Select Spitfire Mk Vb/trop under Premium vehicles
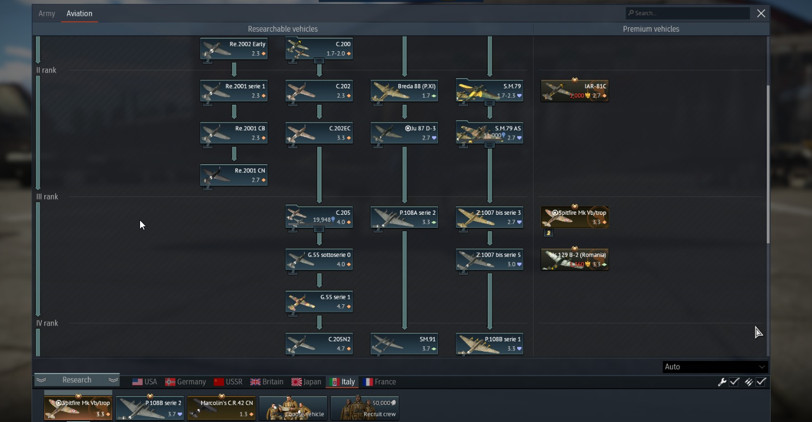The width and height of the screenshot is (812, 422). click(575, 218)
